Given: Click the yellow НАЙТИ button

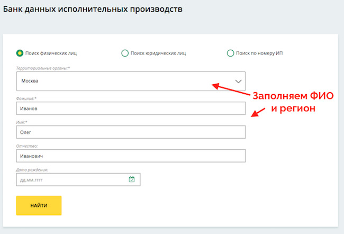Looking at the screenshot, I should [39, 205].
